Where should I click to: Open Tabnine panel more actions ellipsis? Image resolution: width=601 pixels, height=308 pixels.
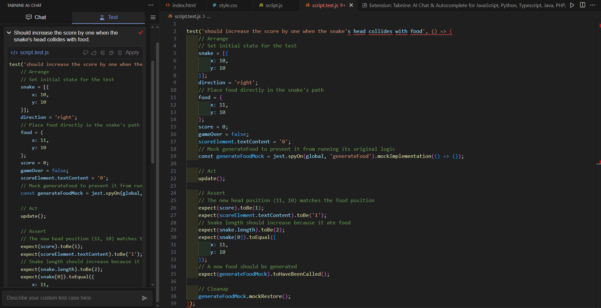click(x=151, y=5)
